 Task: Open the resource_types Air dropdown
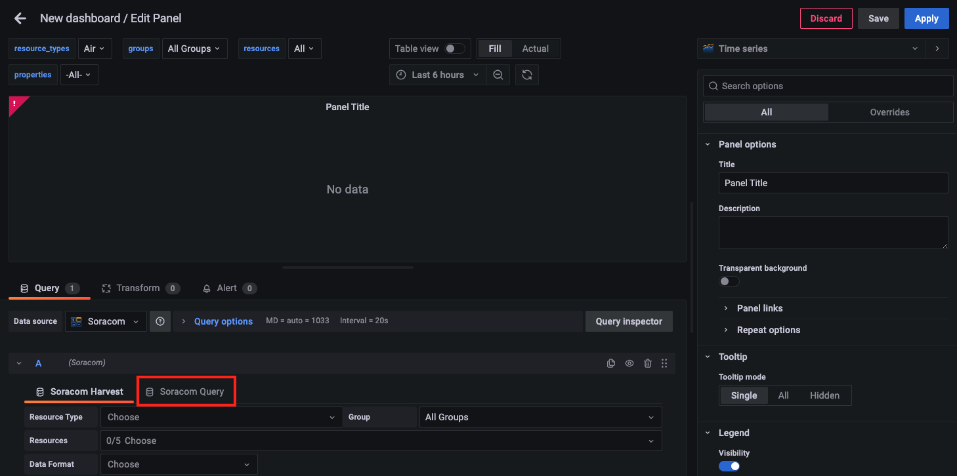pyautogui.click(x=95, y=49)
